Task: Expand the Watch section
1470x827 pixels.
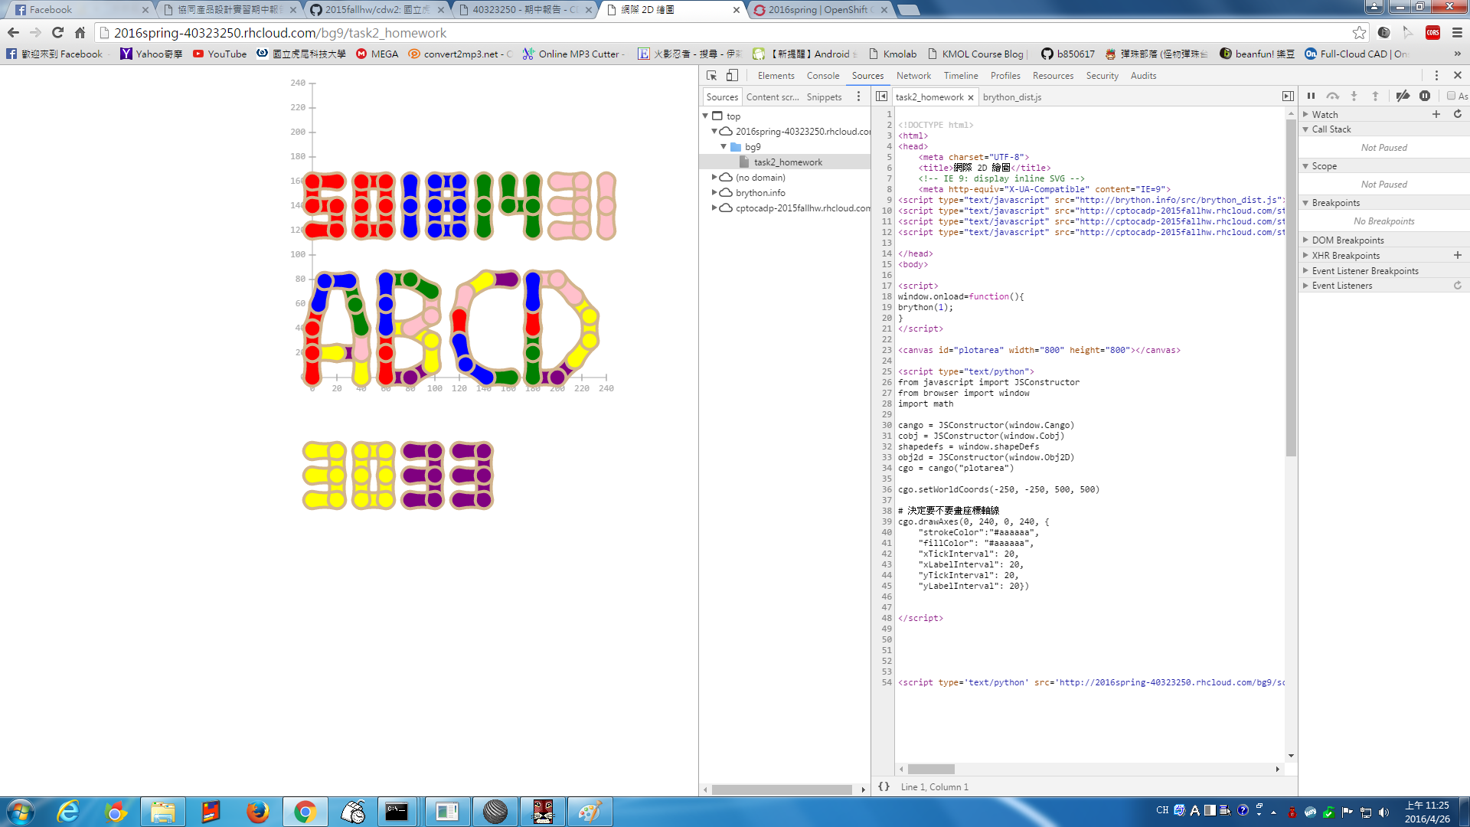Action: tap(1305, 114)
